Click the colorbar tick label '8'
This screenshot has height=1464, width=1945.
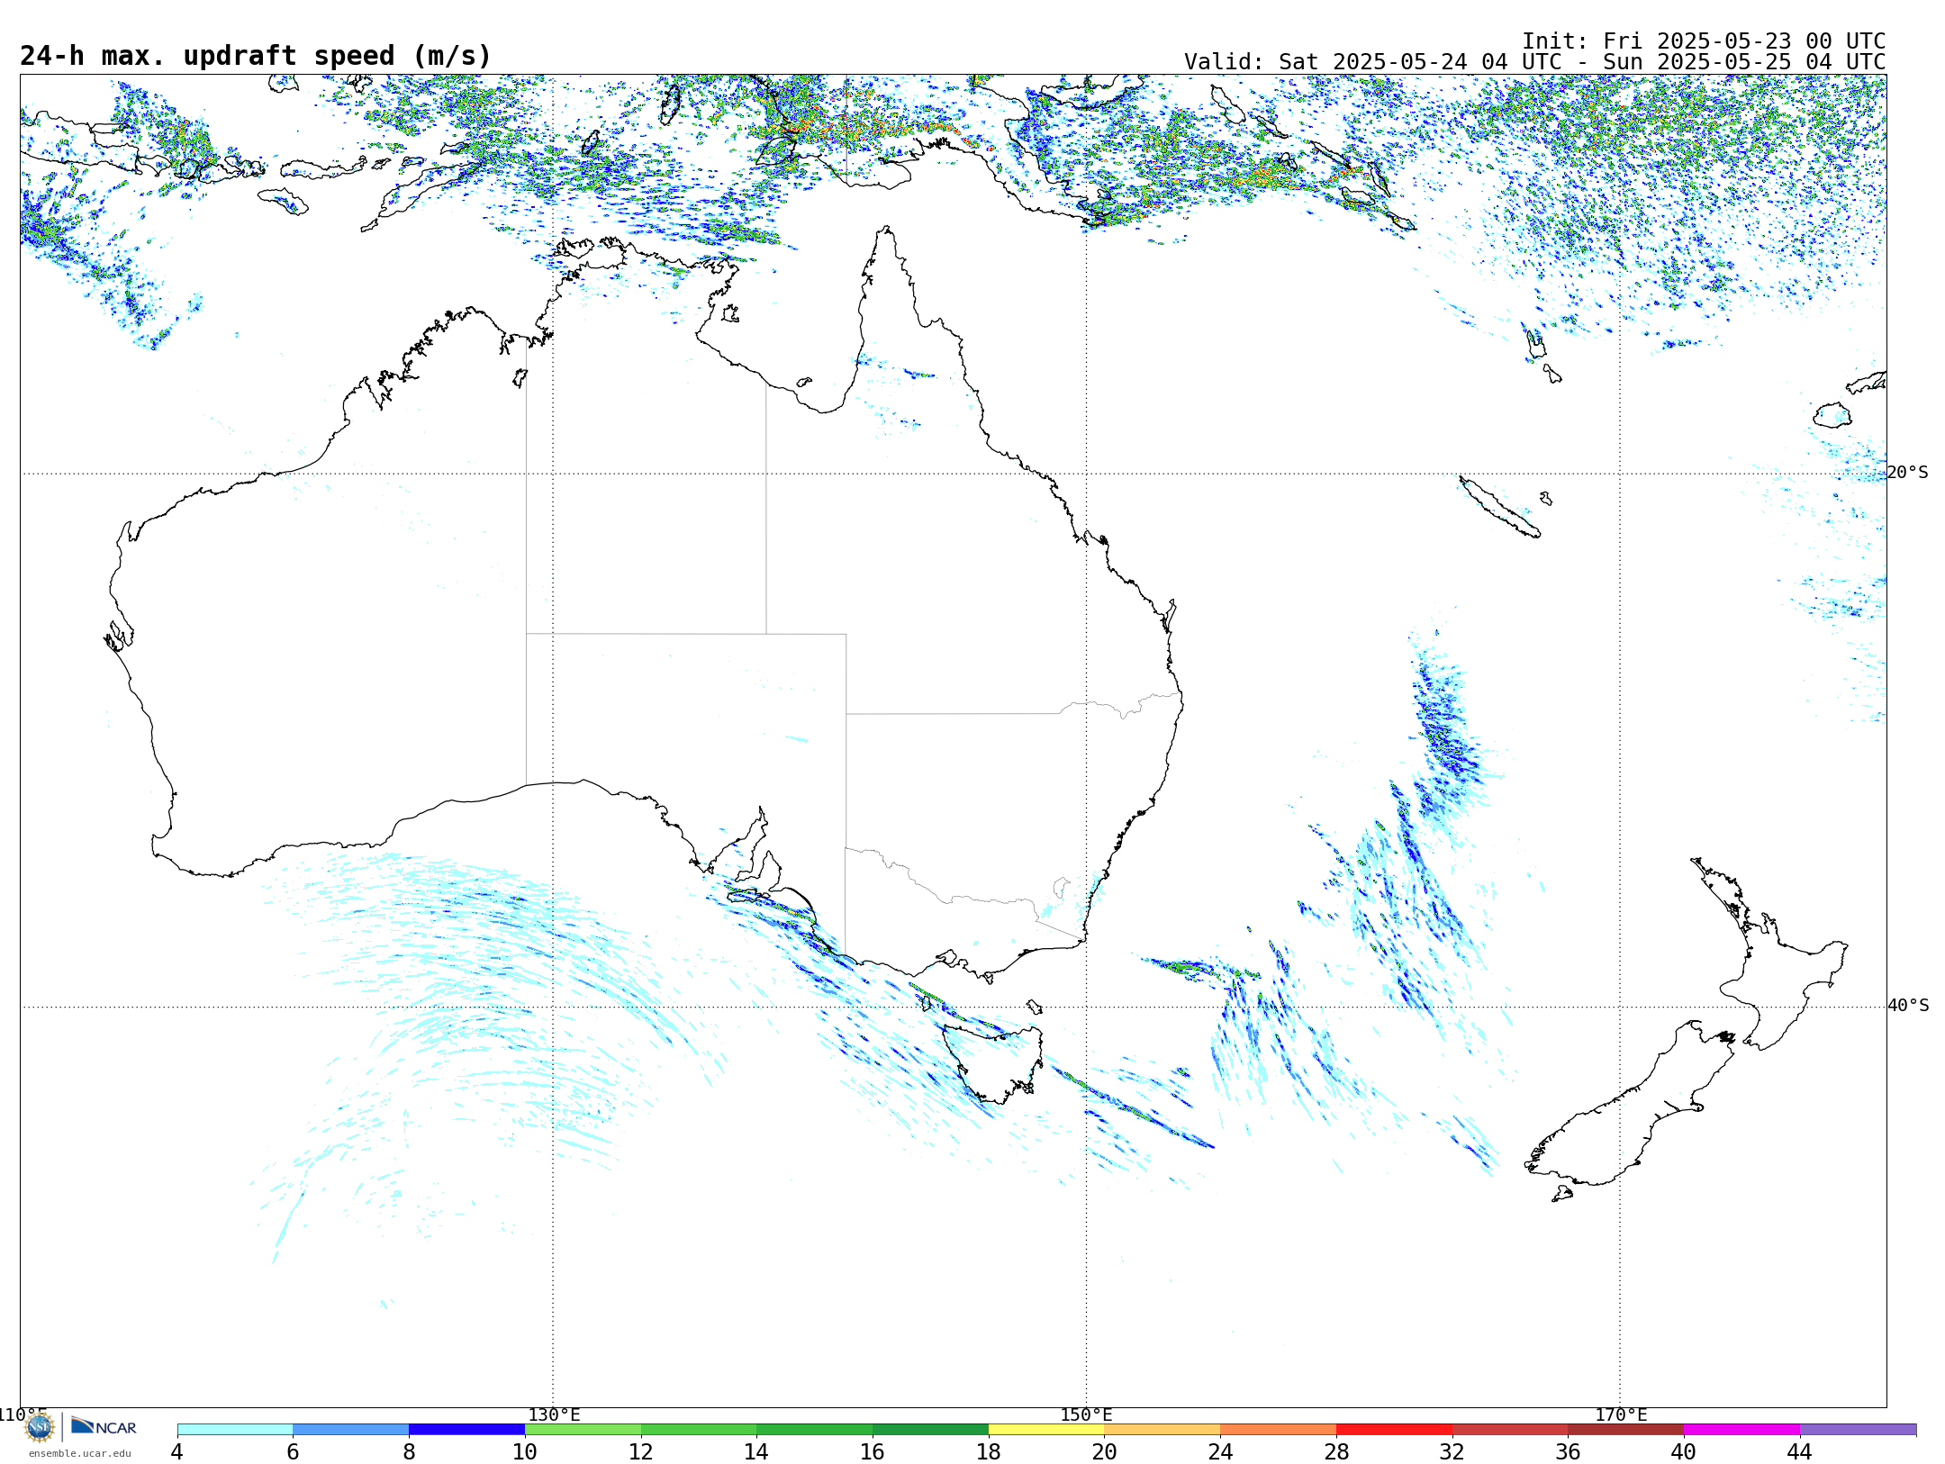coord(409,1452)
